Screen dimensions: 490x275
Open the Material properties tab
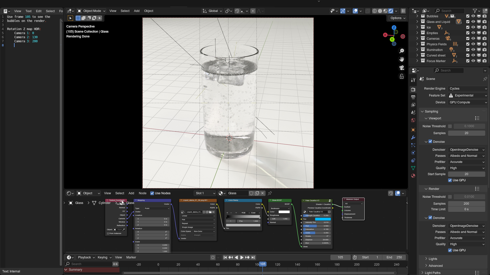pyautogui.click(x=413, y=176)
